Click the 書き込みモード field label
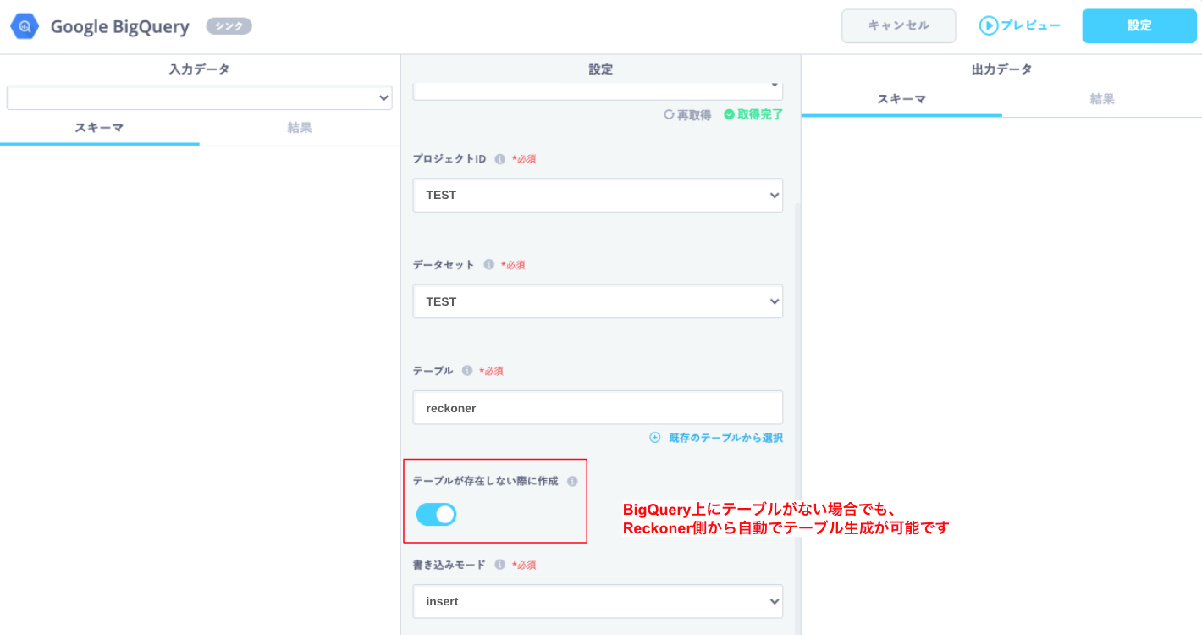 pos(449,565)
